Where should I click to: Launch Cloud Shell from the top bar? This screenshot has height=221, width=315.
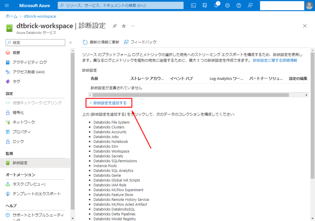(x=193, y=6)
